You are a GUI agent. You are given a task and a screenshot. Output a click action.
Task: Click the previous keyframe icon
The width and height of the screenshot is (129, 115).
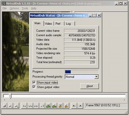pyautogui.click(x=48, y=106)
